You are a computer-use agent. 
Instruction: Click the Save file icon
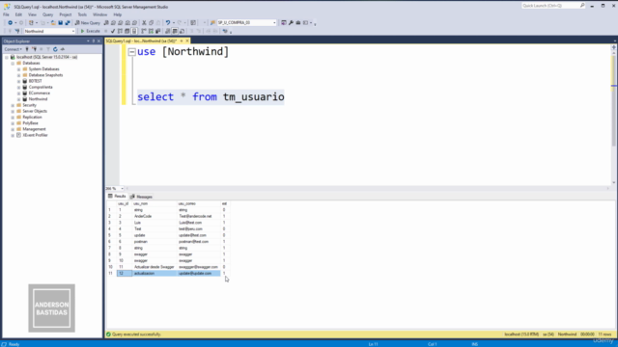[x=60, y=23]
